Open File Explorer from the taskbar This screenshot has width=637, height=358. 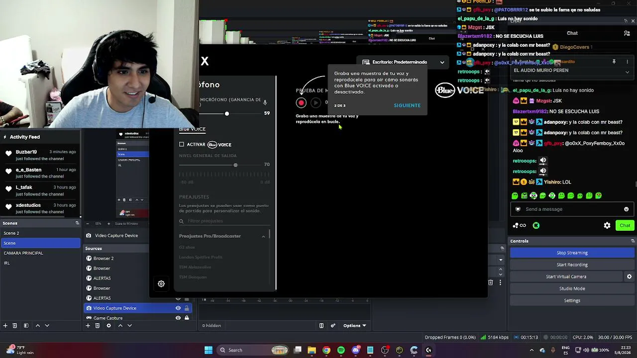(312, 350)
